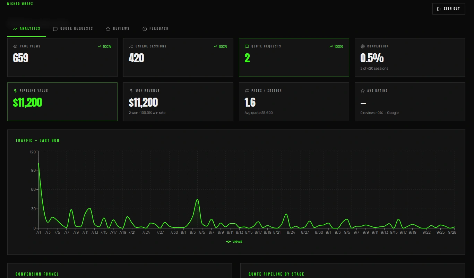
Task: Click the 9/28 date label on chart axis
Action: (452, 232)
